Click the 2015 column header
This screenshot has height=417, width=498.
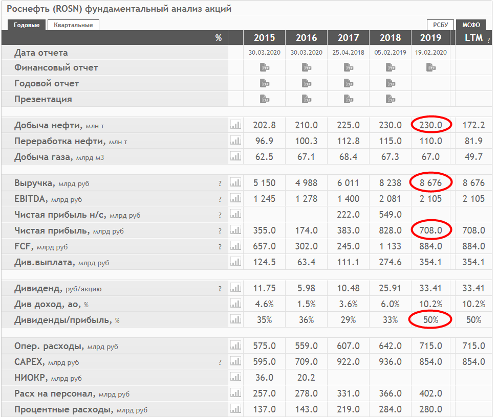pyautogui.click(x=264, y=38)
